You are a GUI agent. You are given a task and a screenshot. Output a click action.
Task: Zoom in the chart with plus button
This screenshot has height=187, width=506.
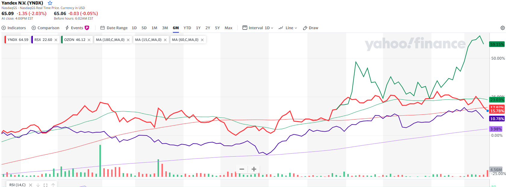point(254,169)
